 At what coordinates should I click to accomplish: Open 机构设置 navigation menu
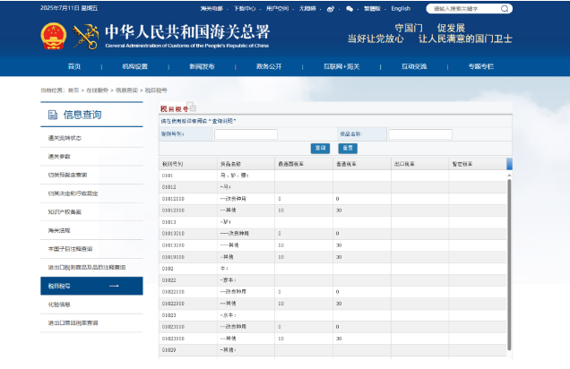point(134,66)
